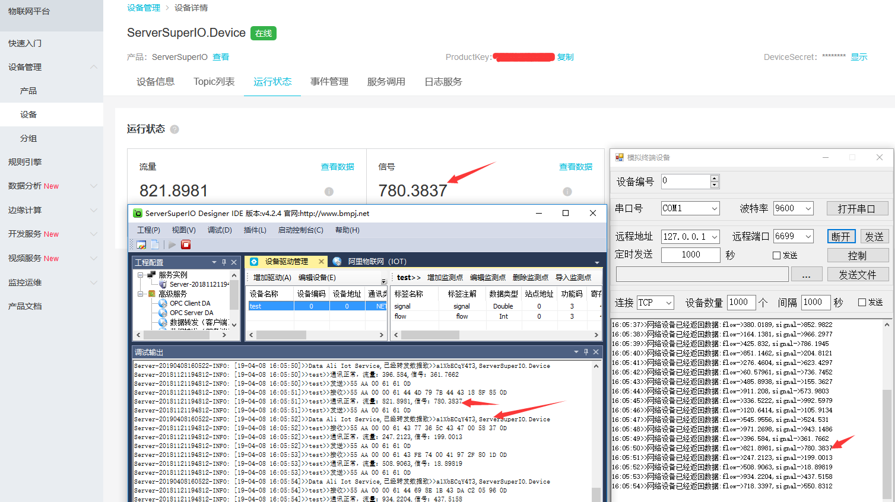This screenshot has height=502, width=895.
Task: Increase 设备编号 with the up spinner arrow
Action: point(715,178)
